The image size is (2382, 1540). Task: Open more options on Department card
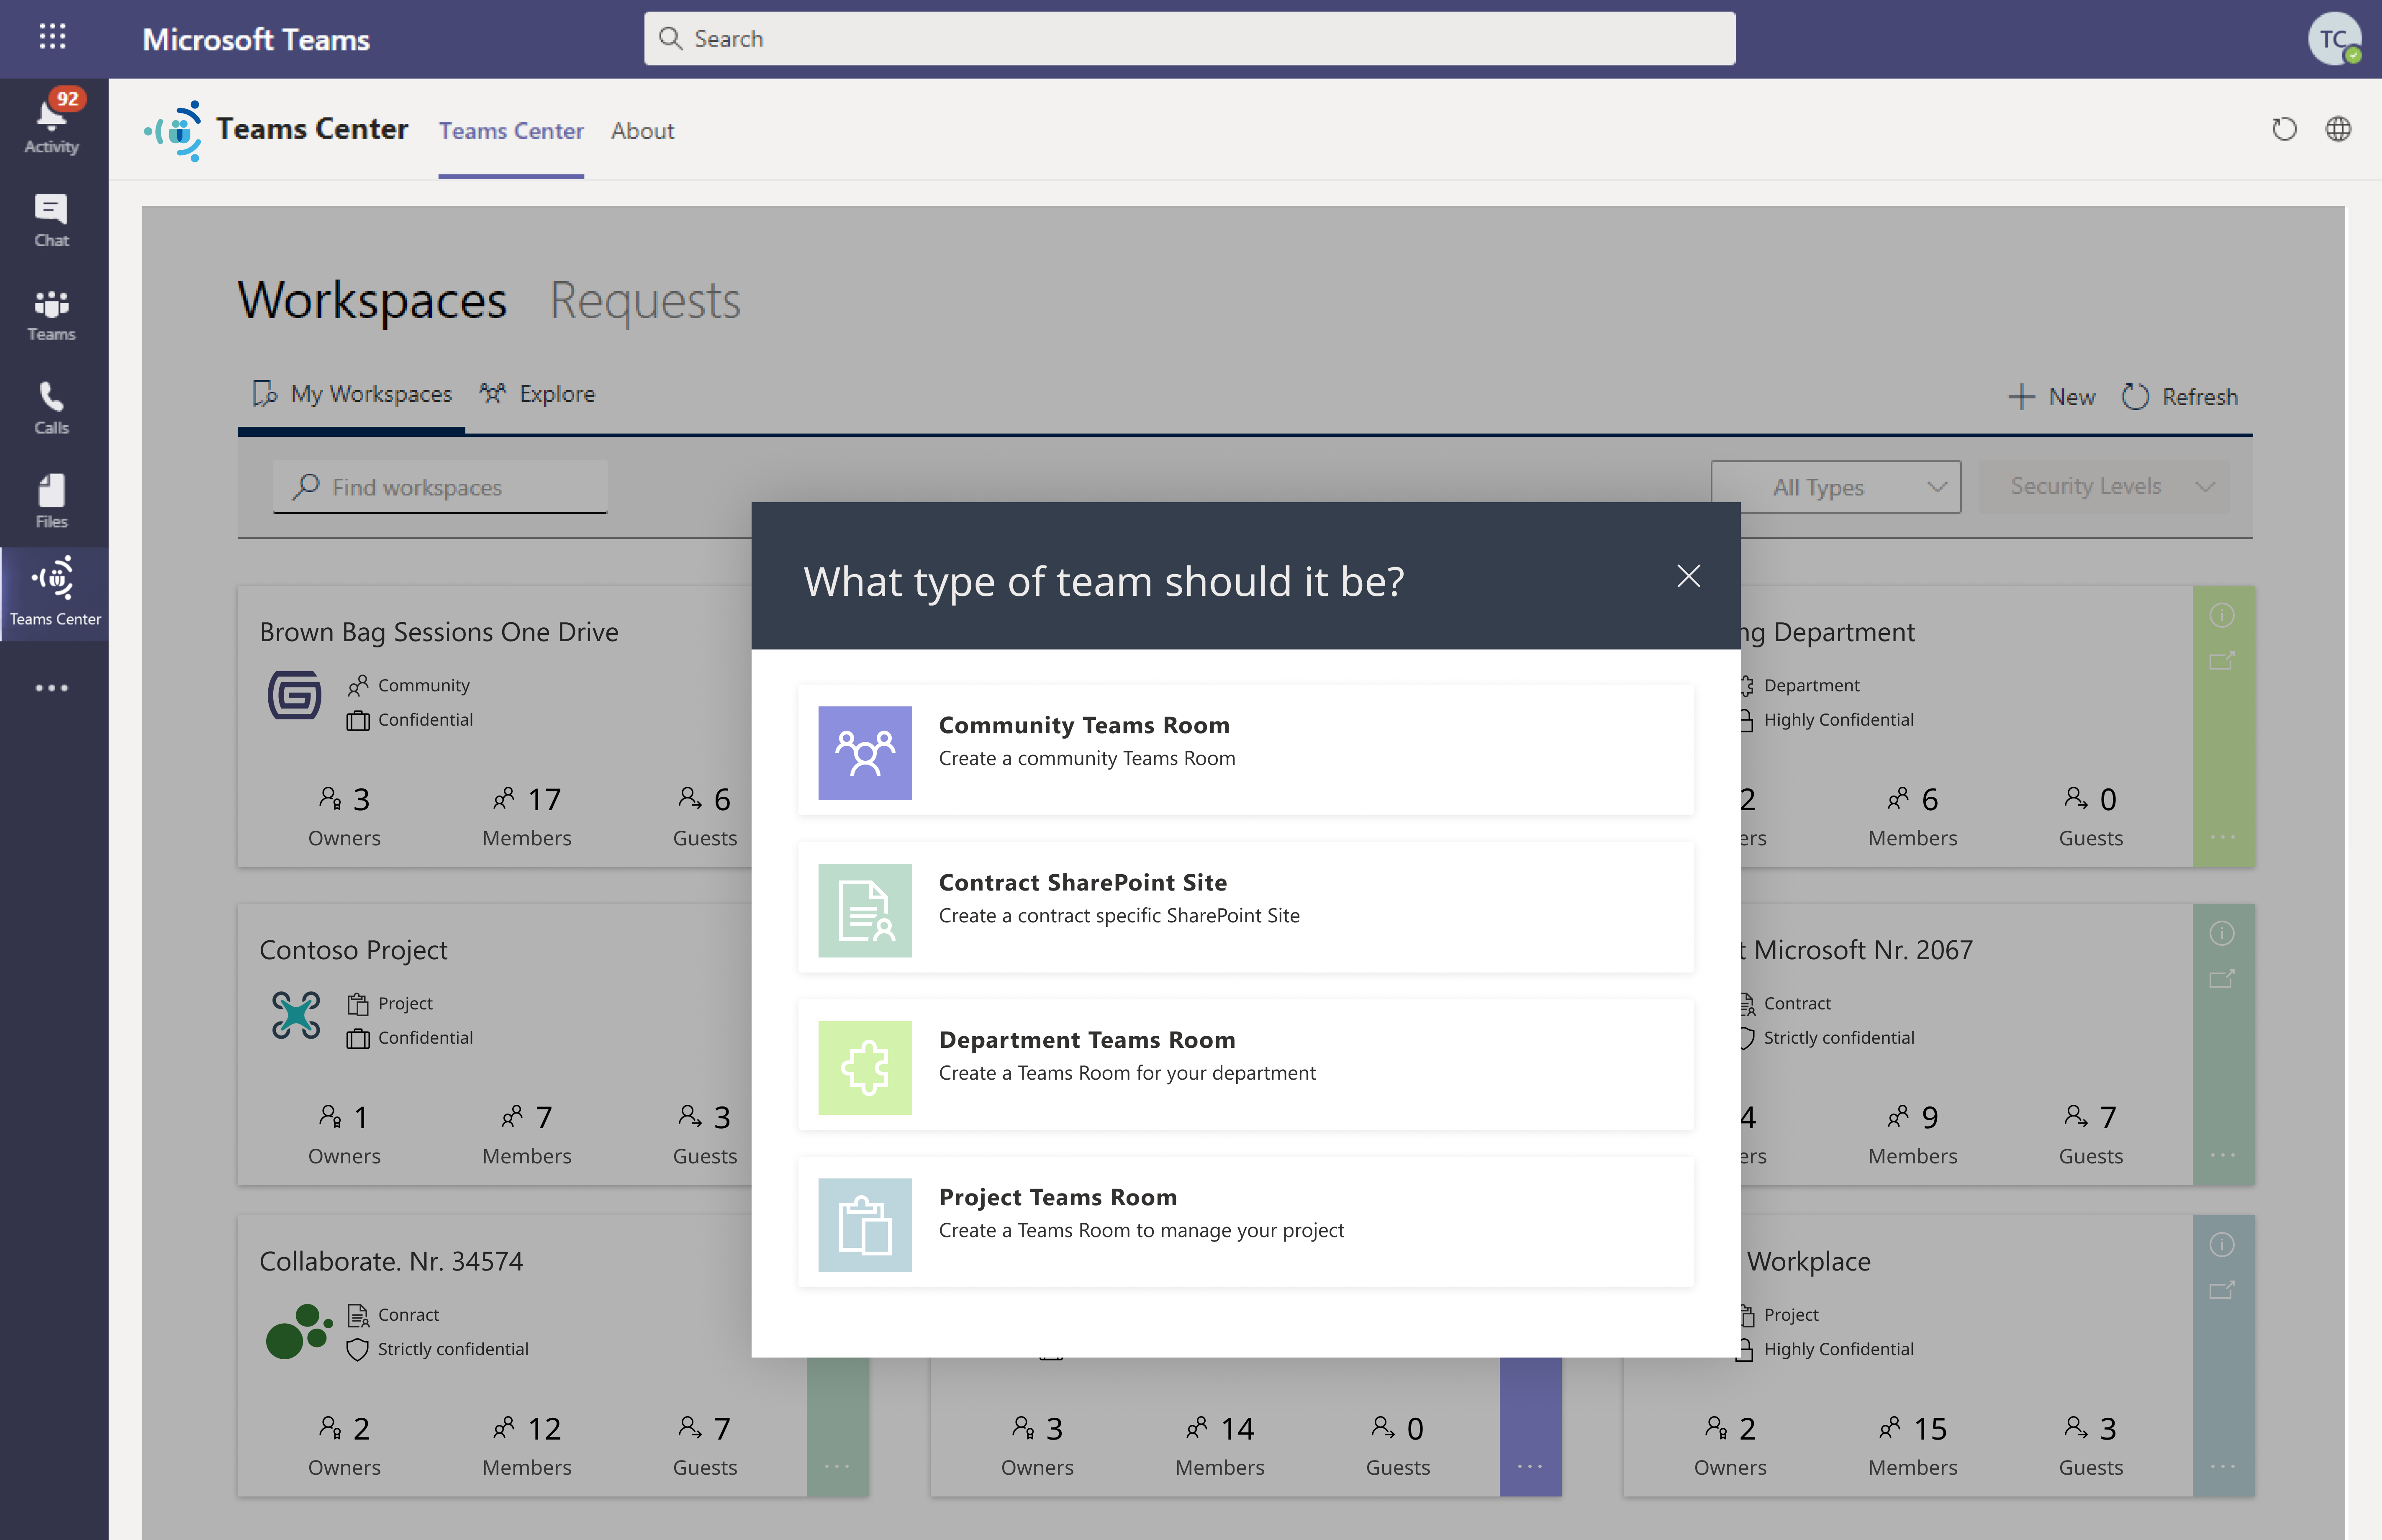[2222, 837]
